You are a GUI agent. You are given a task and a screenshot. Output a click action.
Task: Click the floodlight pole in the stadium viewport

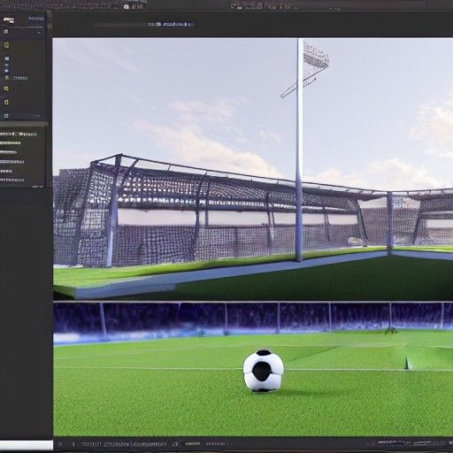pos(299,150)
